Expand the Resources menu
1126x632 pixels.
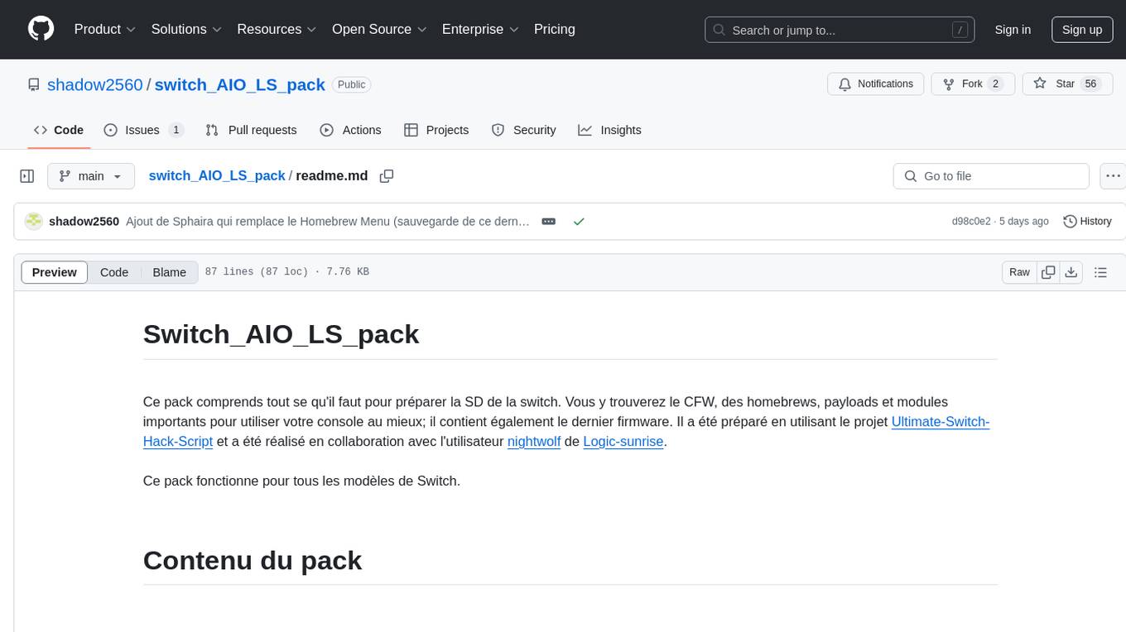click(277, 29)
